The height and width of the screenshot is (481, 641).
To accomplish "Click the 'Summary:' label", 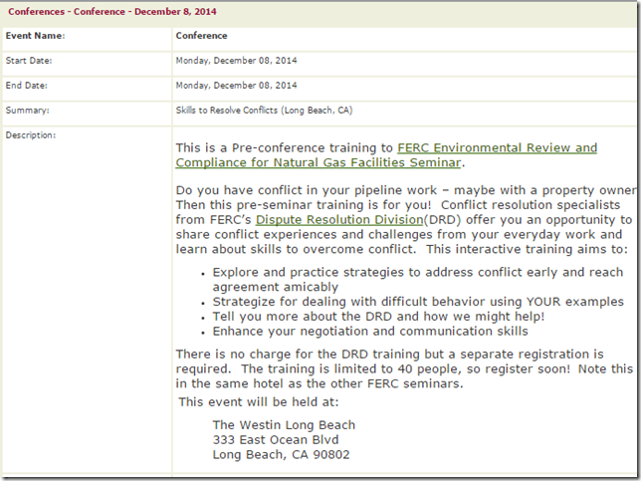I will click(x=29, y=111).
